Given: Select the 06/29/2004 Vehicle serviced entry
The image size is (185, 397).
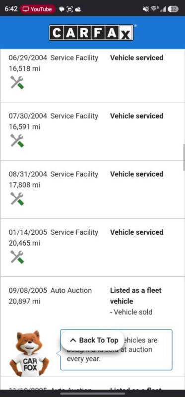Looking at the screenshot, I should click(x=92, y=76).
